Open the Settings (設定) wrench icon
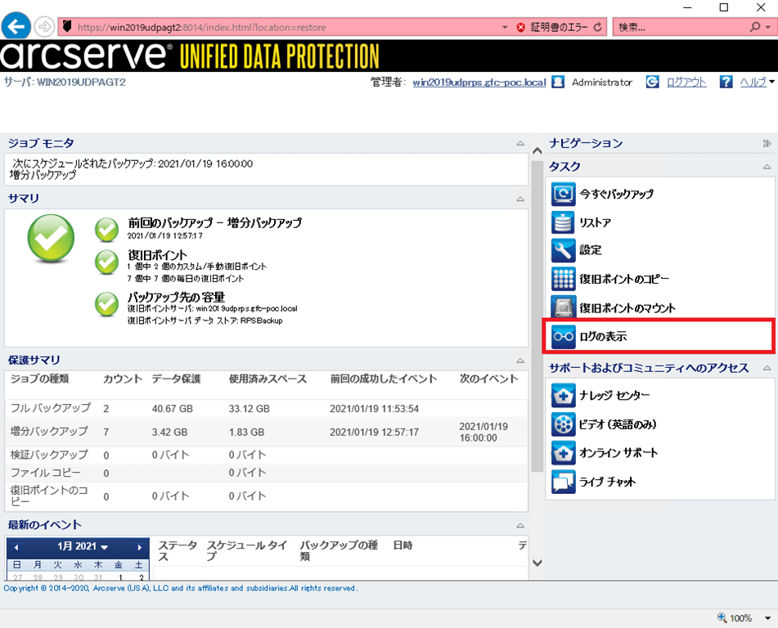The height and width of the screenshot is (628, 778). click(x=563, y=250)
